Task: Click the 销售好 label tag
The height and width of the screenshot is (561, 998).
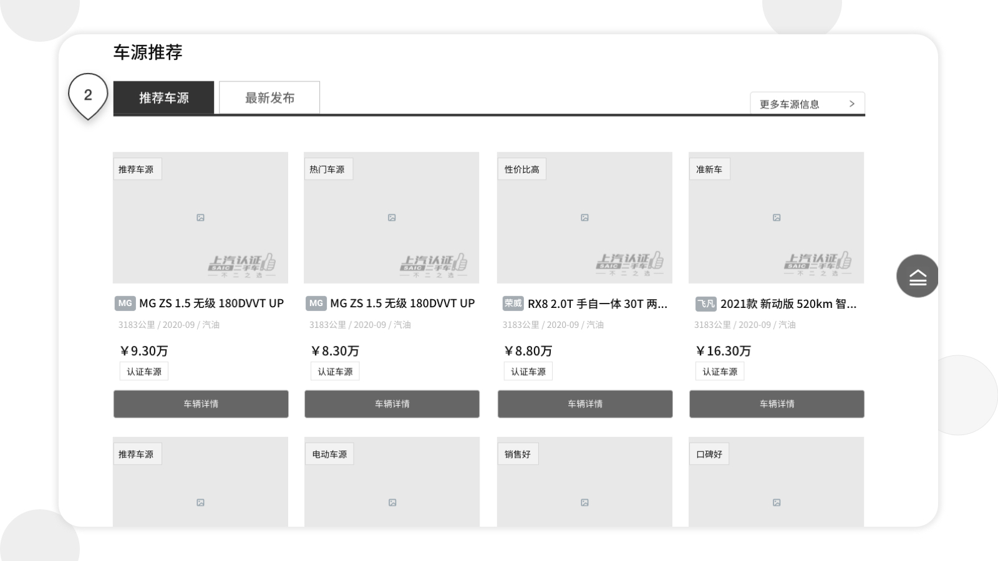Action: click(518, 454)
